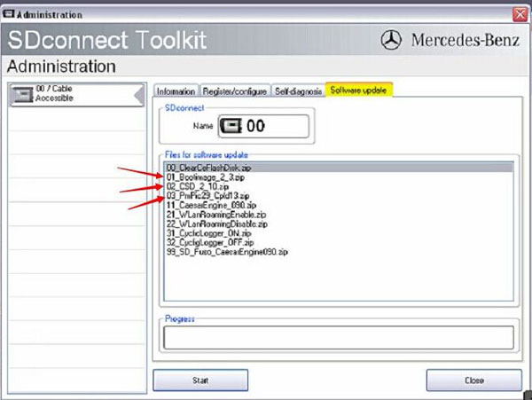The image size is (532, 400).
Task: Select the 00 / Cable Accessible device entry
Action: coord(76,95)
